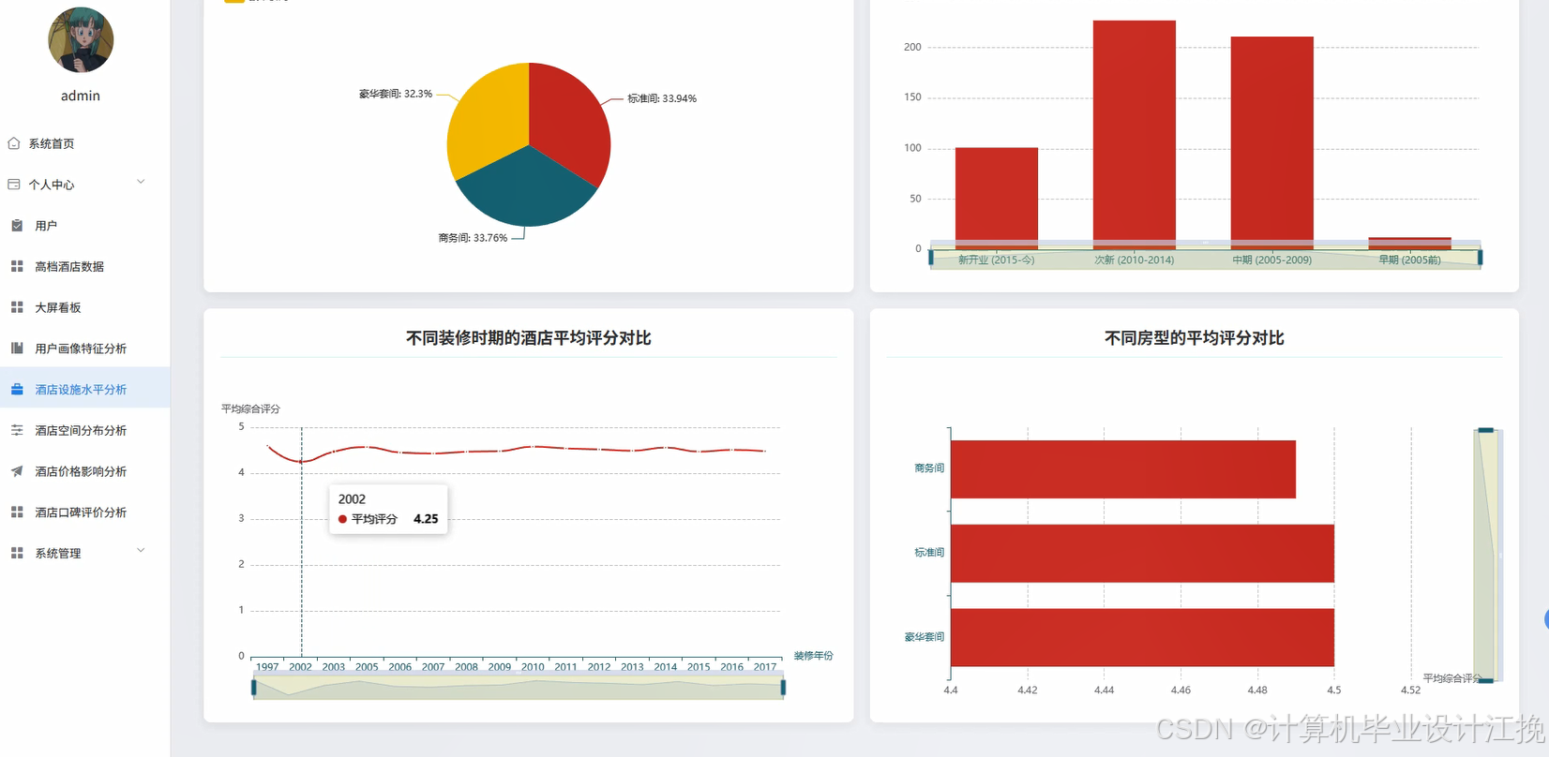
Task: Click the 早期 (2005前) bar
Action: tap(1409, 244)
